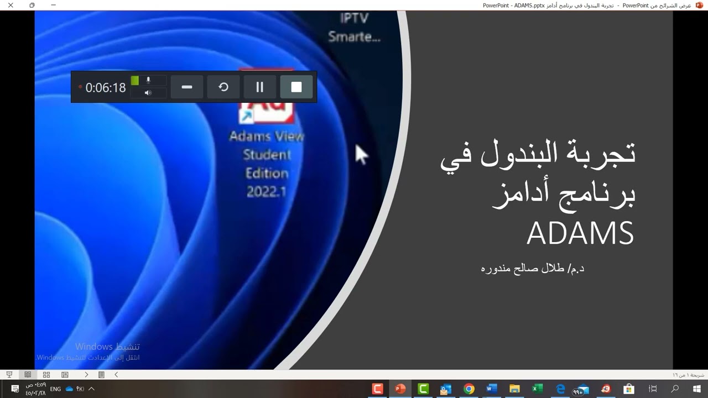Open the slide menu icon between arrows
This screenshot has height=398, width=708.
pos(101,375)
